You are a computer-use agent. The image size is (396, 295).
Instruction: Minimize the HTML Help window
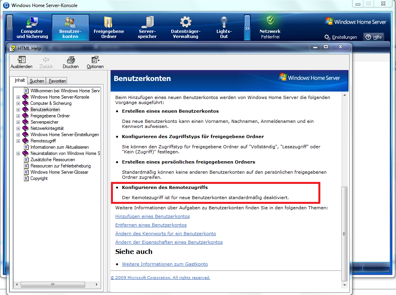pyautogui.click(x=315, y=47)
